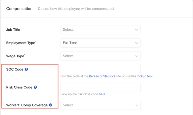Click the Workers' Comp Coverage chevron arrow
The width and height of the screenshot is (193, 115).
(x=137, y=105)
